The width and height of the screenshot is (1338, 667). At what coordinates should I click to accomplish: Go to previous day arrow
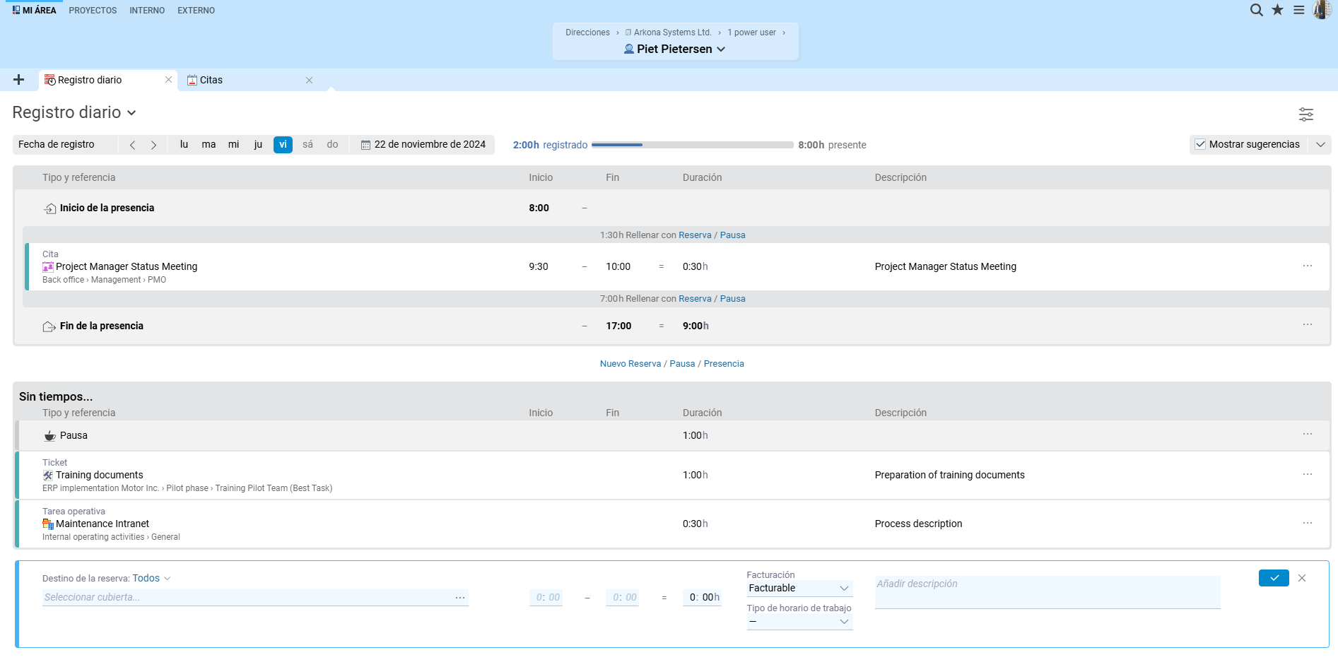[x=132, y=145]
